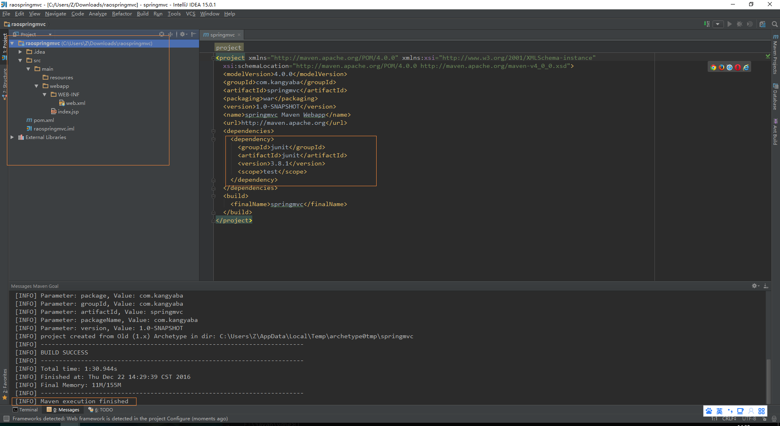Open the Refactor menu
This screenshot has width=780, height=426.
122,14
